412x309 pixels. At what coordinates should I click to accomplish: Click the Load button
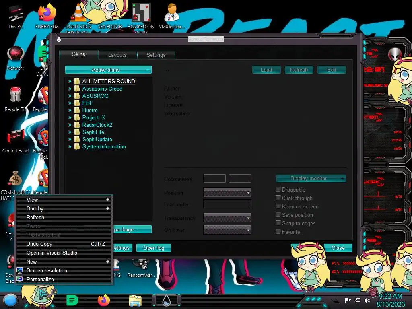[x=266, y=70]
